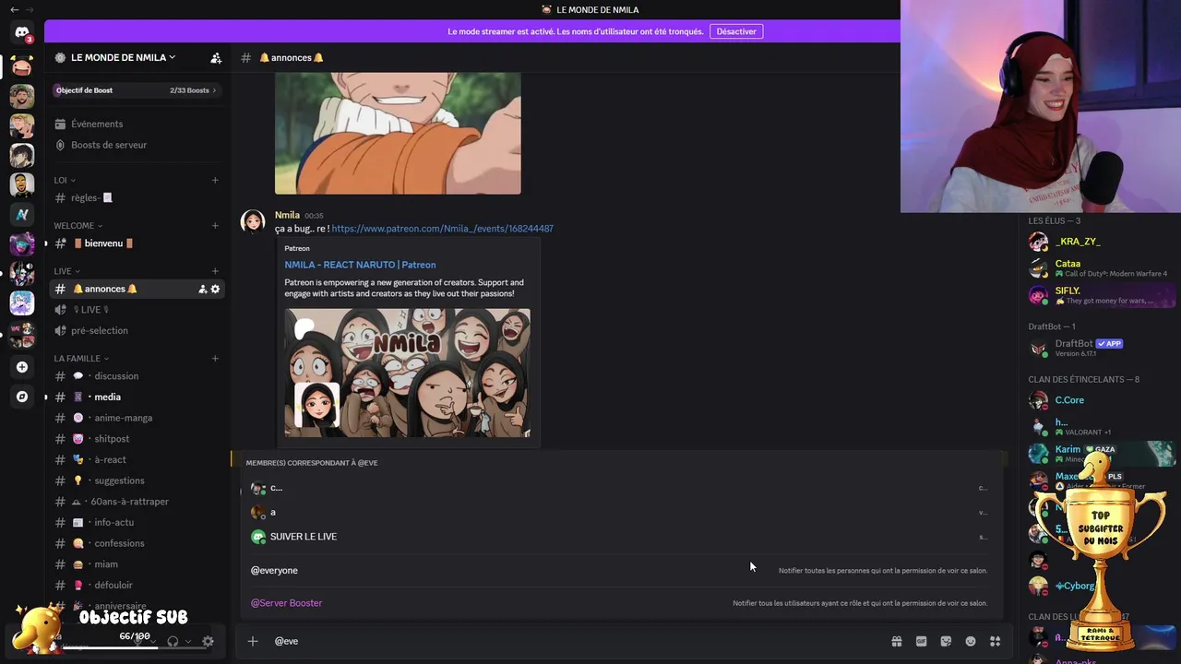The width and height of the screenshot is (1181, 664).
Task: Open the GIF picker
Action: (921, 641)
